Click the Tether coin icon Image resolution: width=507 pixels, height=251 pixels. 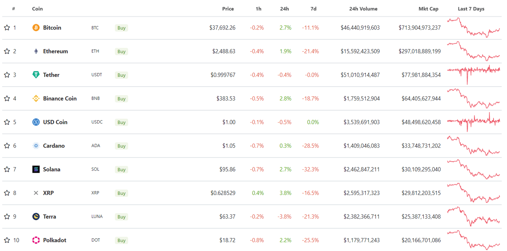36,75
